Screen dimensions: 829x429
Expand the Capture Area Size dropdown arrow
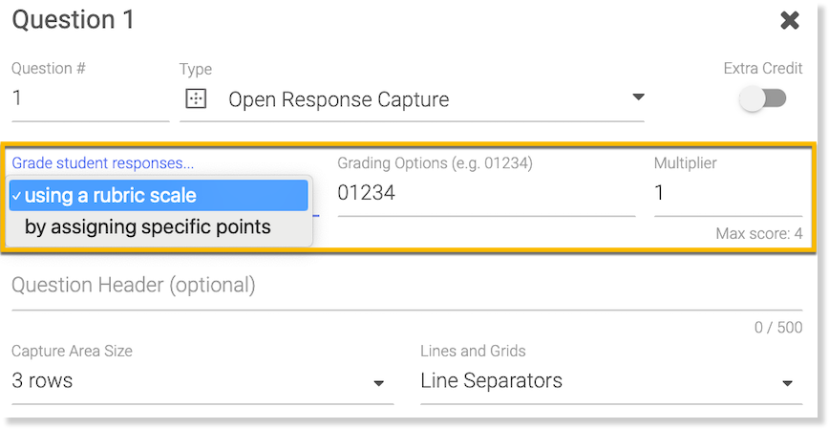pyautogui.click(x=378, y=383)
